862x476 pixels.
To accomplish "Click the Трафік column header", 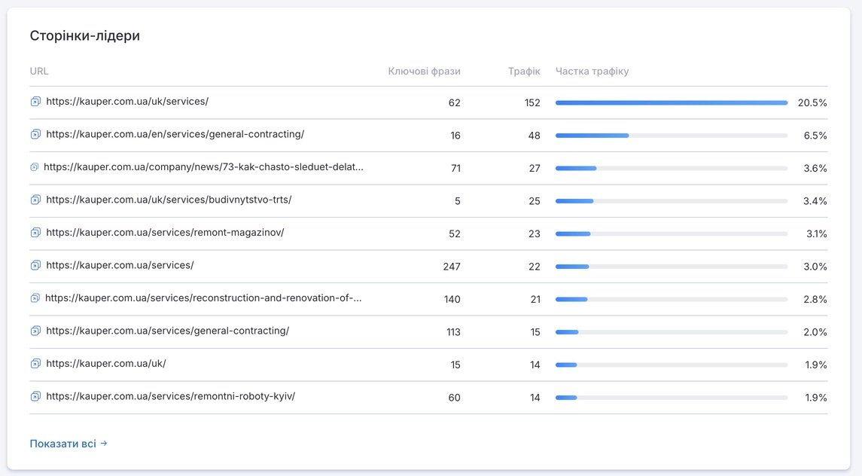I will click(x=524, y=71).
